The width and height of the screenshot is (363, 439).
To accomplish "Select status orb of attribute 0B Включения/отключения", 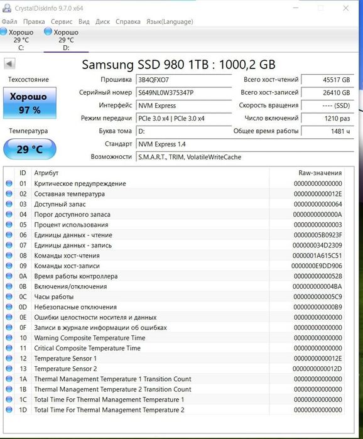I will coord(9,286).
